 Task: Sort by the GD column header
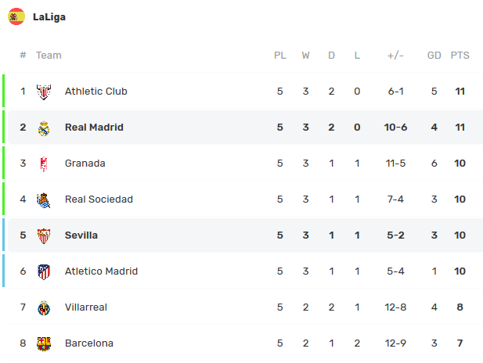tap(434, 56)
